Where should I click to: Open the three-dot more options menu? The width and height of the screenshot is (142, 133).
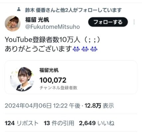pyautogui.click(x=134, y=22)
